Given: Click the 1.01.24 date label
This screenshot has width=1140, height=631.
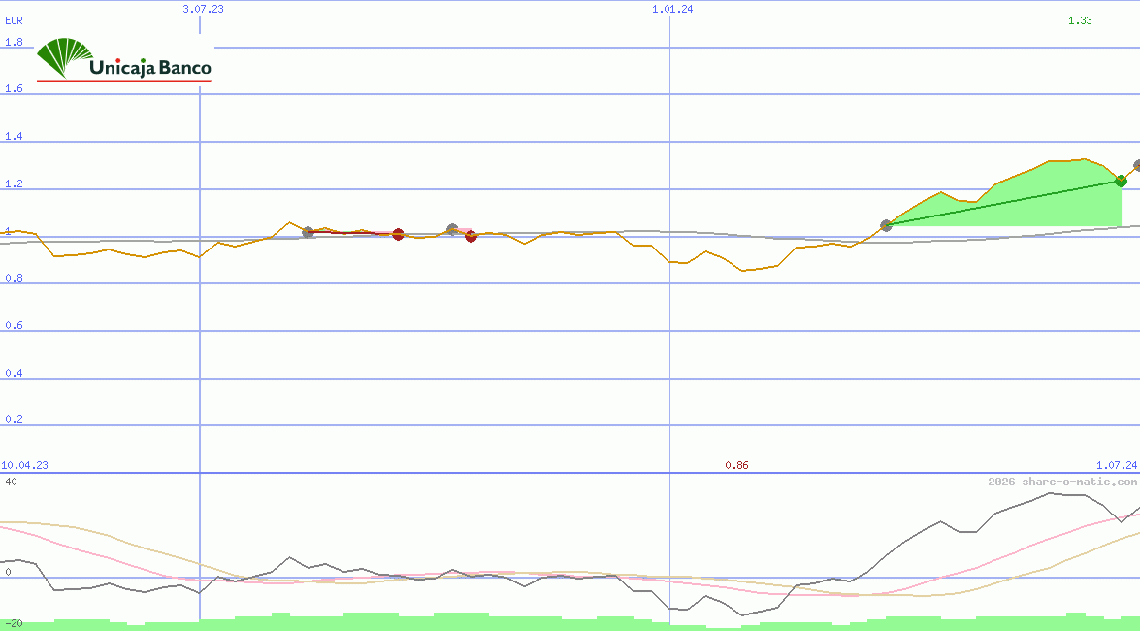Looking at the screenshot, I should (672, 9).
